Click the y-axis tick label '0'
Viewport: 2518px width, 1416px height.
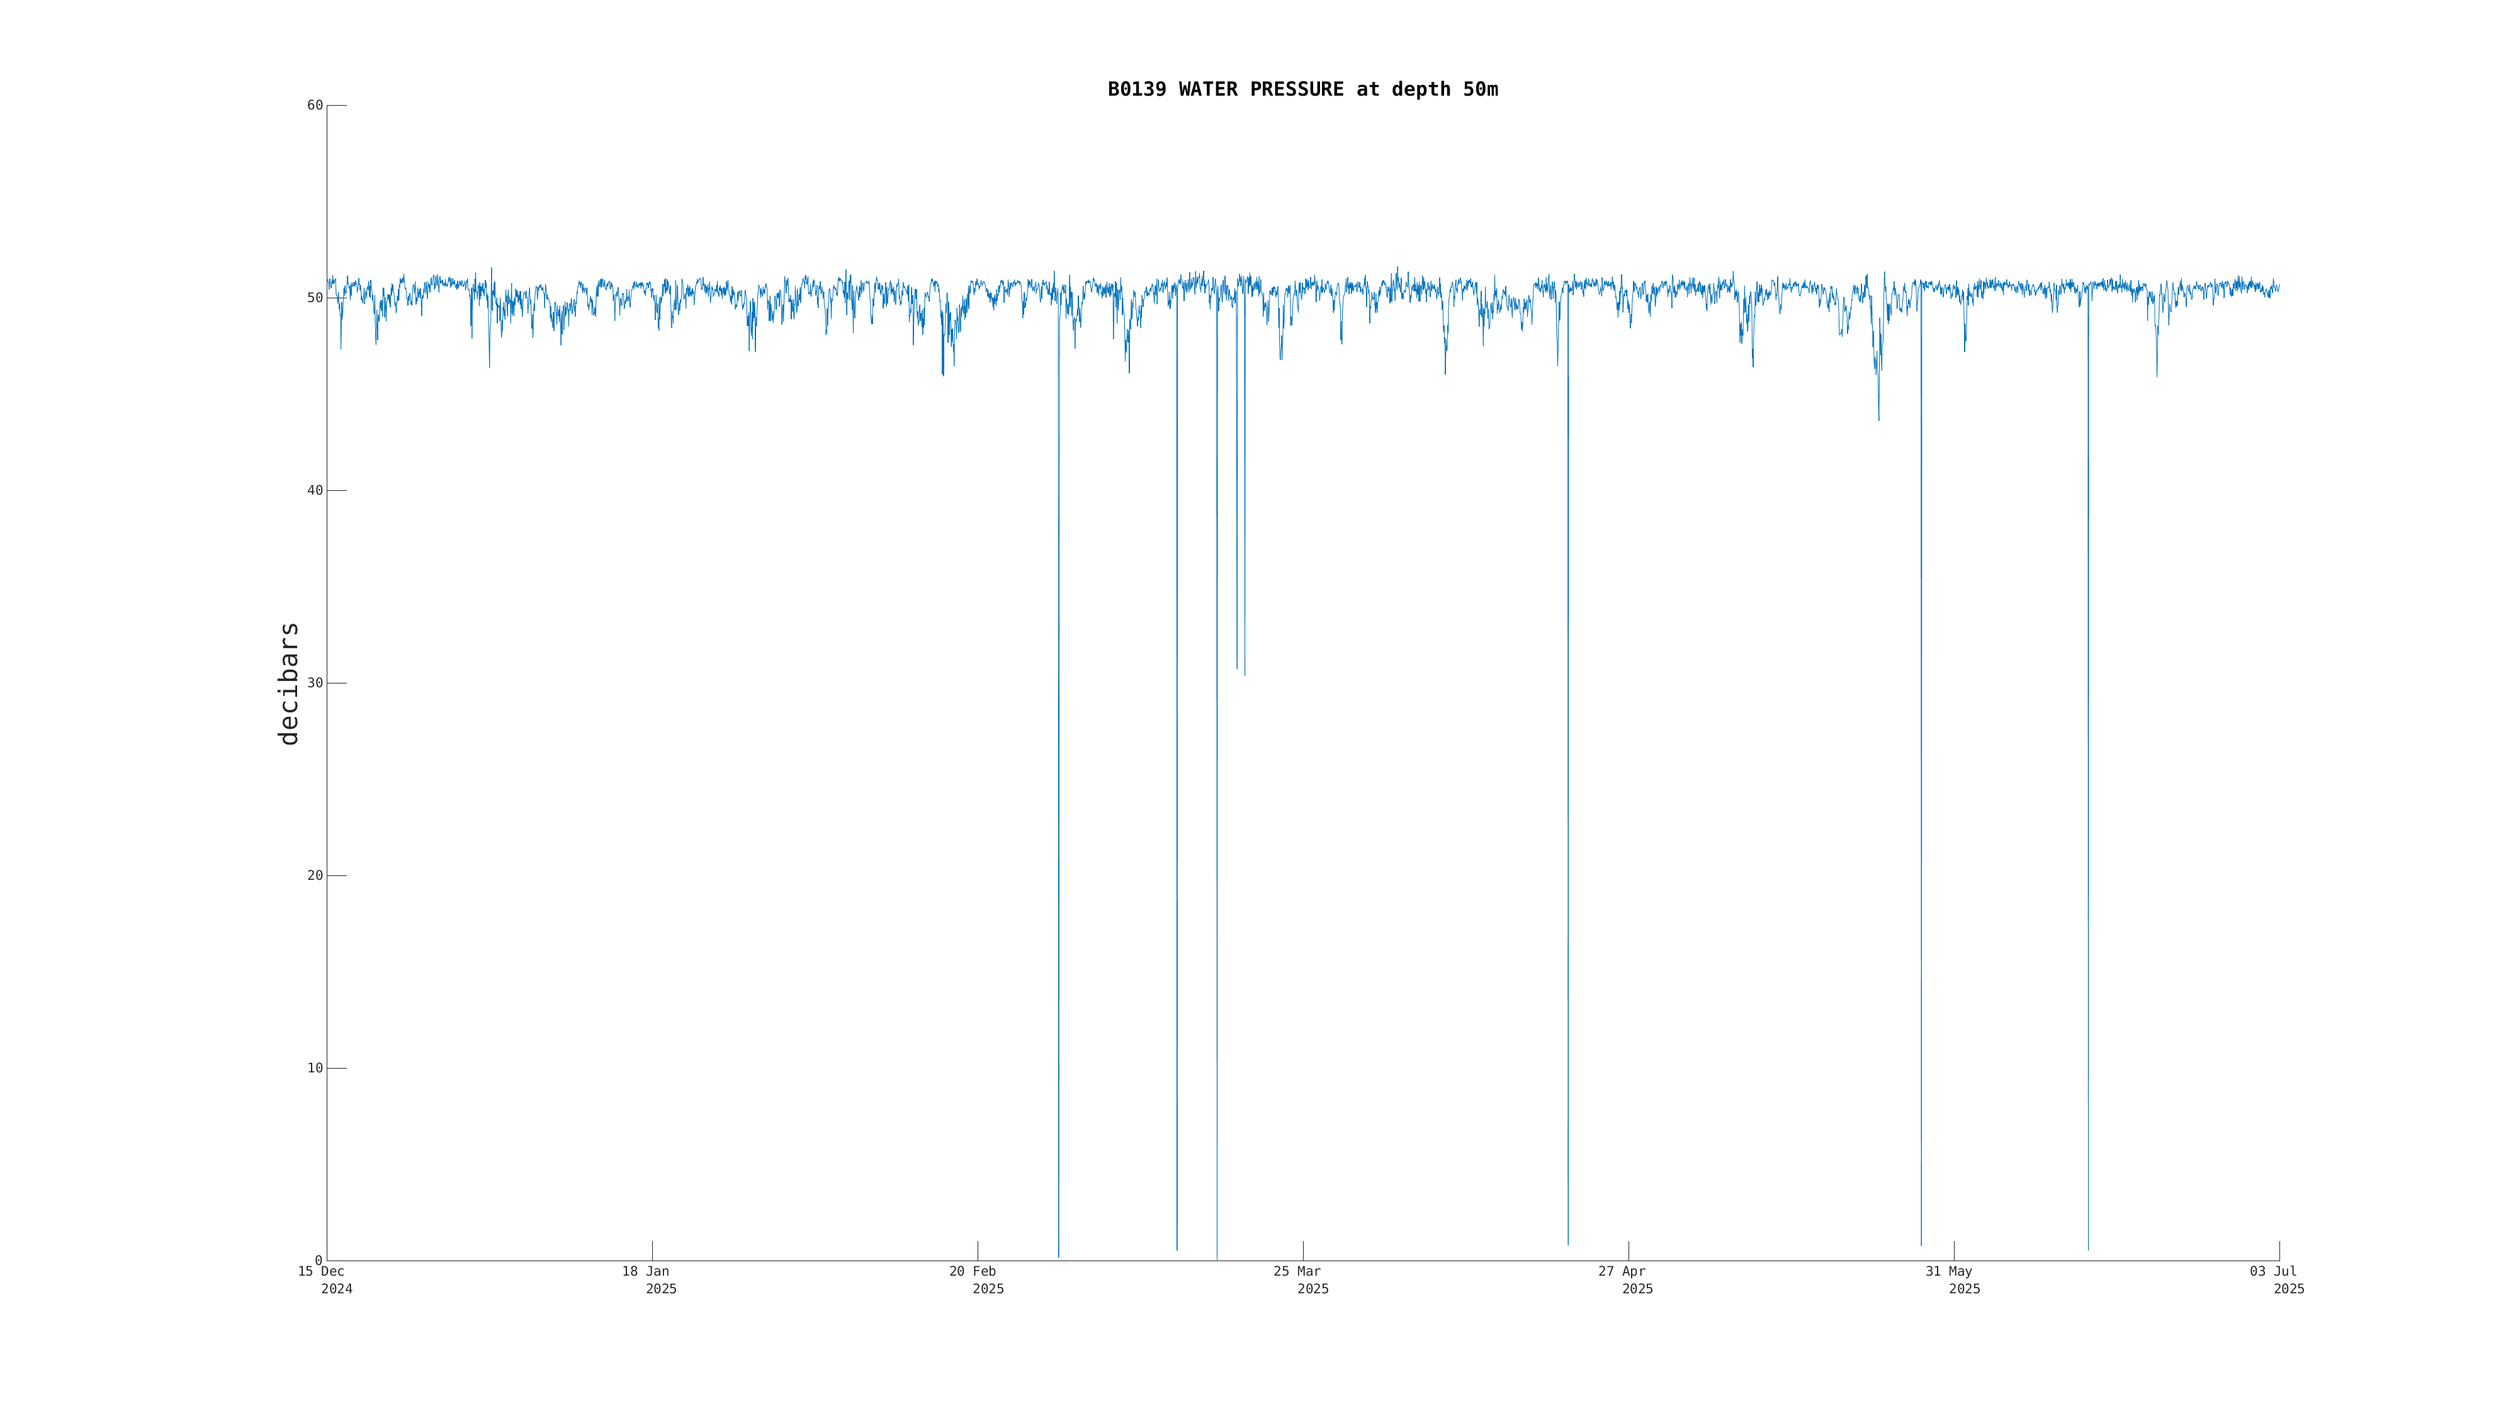pos(319,1261)
